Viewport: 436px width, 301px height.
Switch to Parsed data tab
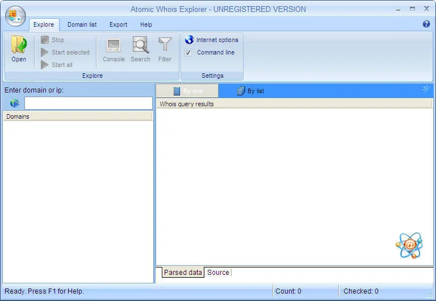tap(183, 273)
